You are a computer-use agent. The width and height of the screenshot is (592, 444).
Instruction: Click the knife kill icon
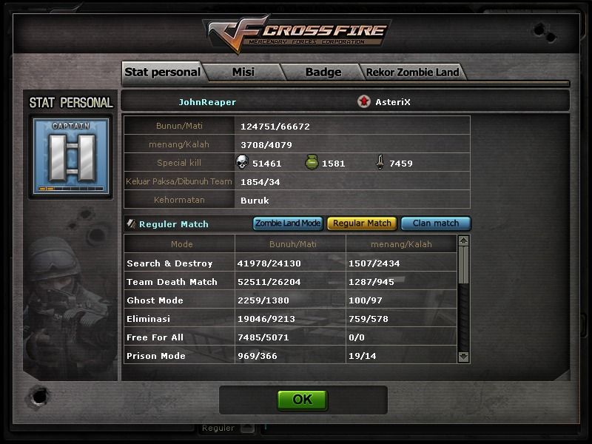coord(380,162)
